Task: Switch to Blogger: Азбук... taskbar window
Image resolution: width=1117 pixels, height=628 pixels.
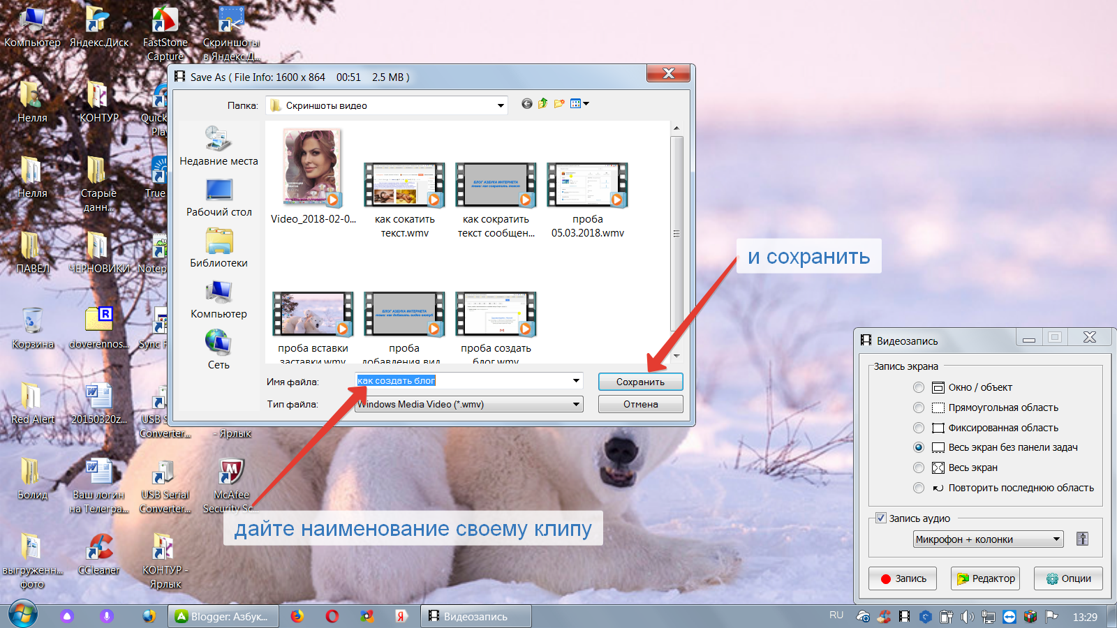Action: [223, 616]
